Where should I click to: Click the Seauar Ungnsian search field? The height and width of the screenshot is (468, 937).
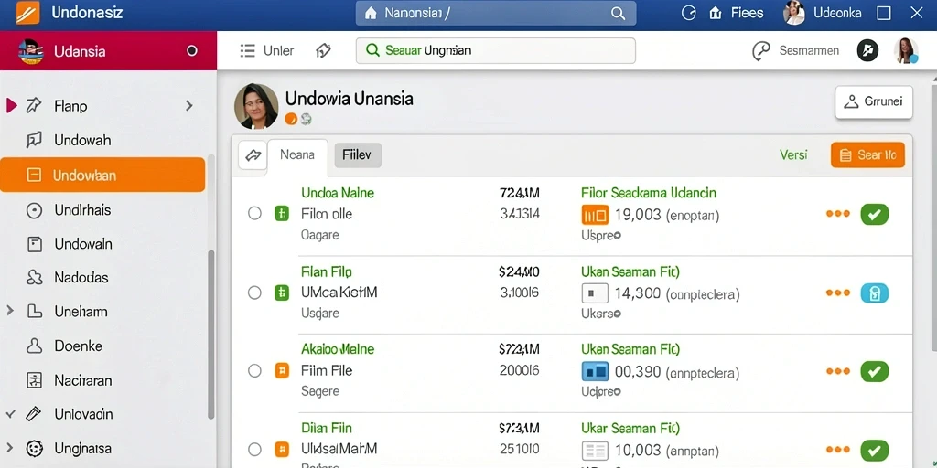495,51
